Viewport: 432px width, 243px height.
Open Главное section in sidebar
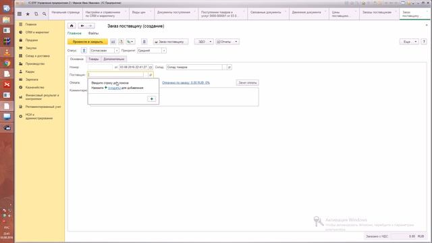tap(31, 24)
